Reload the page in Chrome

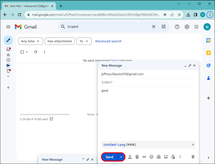[x=19, y=15]
